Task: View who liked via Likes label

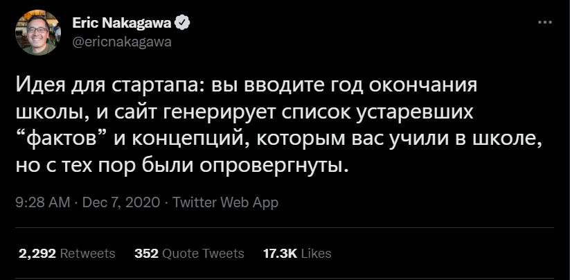Action: click(x=317, y=254)
